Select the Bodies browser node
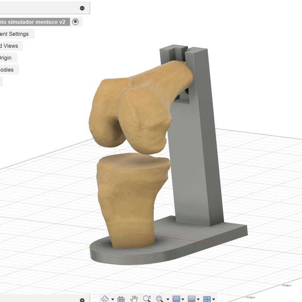This screenshot has width=302, height=302. tap(7, 70)
